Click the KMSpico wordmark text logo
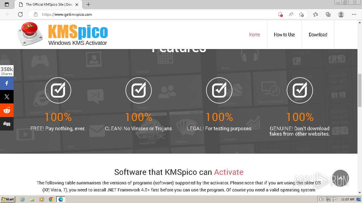This screenshot has height=203, width=362. (x=78, y=32)
